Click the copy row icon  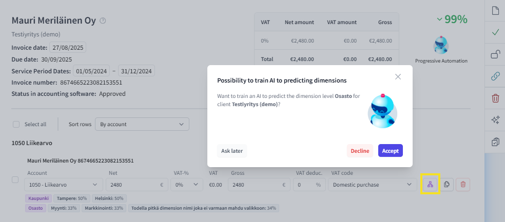pyautogui.click(x=446, y=185)
